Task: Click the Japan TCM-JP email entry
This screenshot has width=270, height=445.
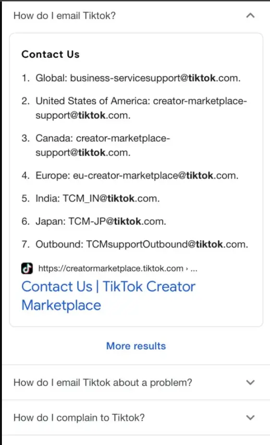Action: click(101, 222)
